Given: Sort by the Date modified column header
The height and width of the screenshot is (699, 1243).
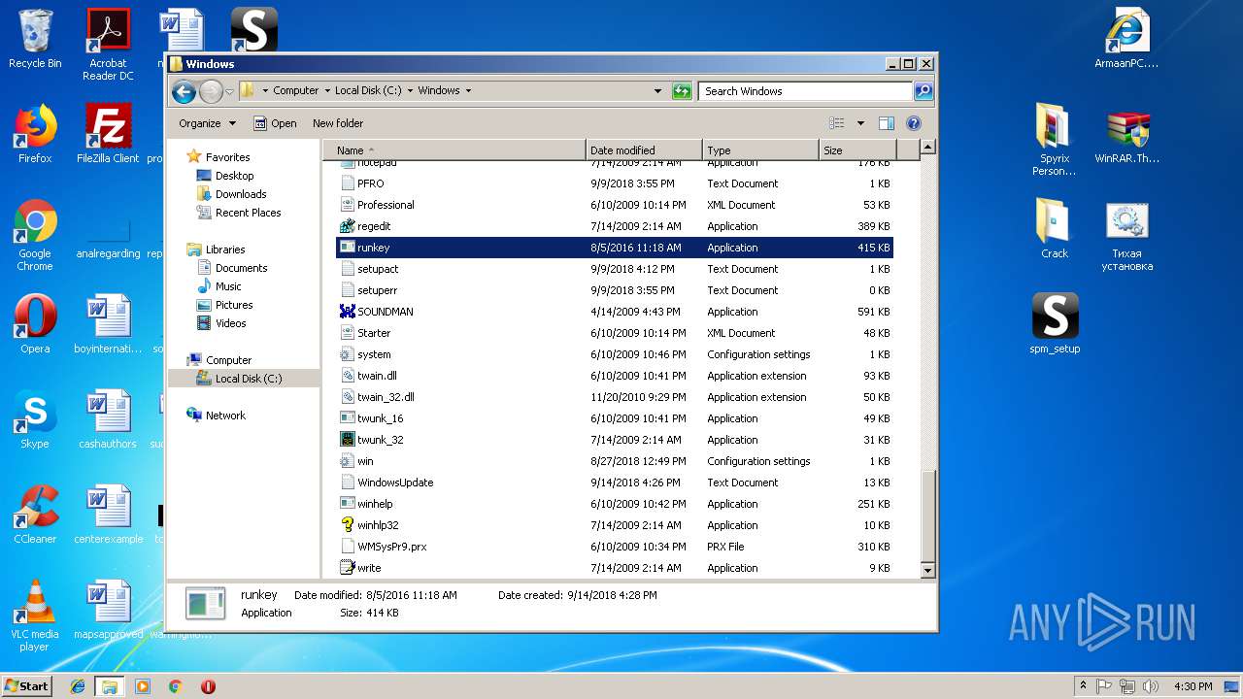Looking at the screenshot, I should (644, 150).
